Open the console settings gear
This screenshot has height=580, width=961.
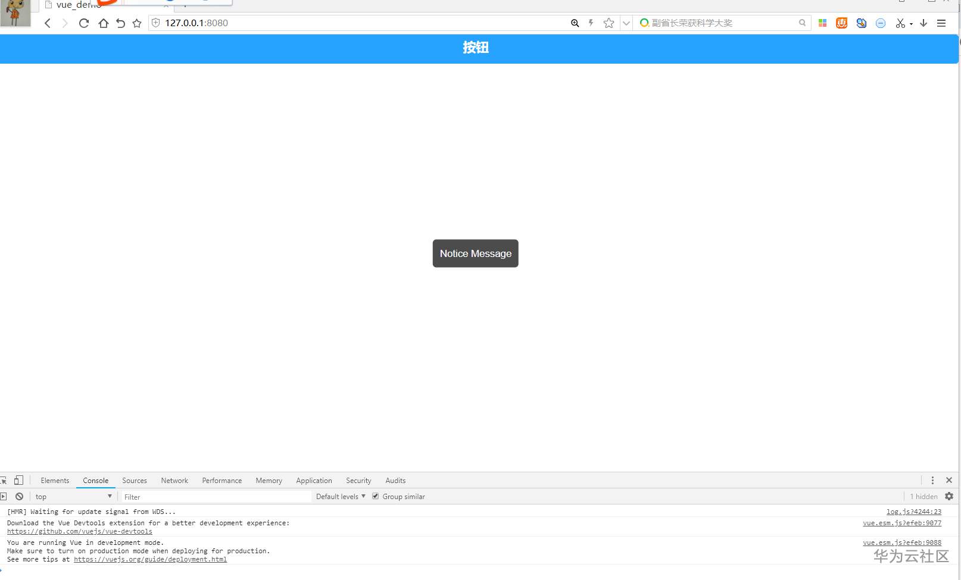(x=949, y=496)
